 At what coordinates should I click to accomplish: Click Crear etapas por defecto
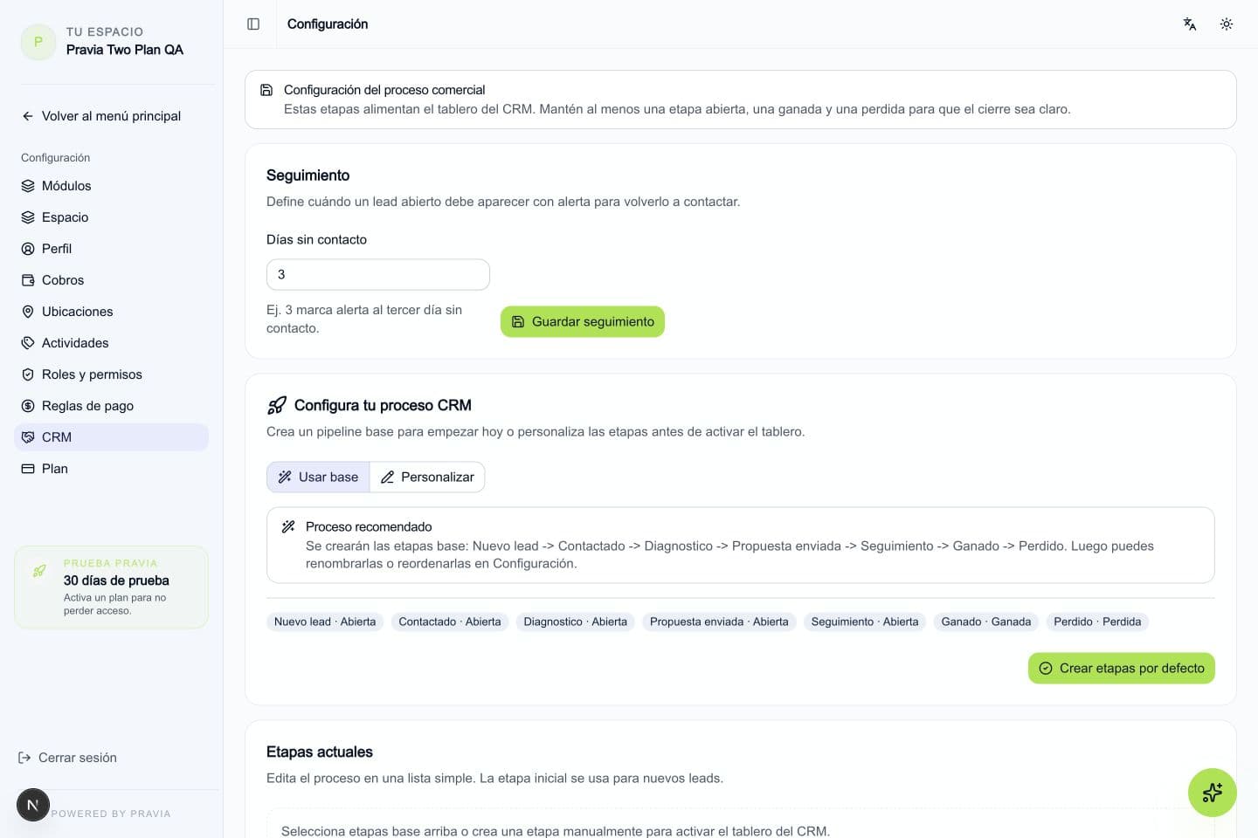[1122, 668]
